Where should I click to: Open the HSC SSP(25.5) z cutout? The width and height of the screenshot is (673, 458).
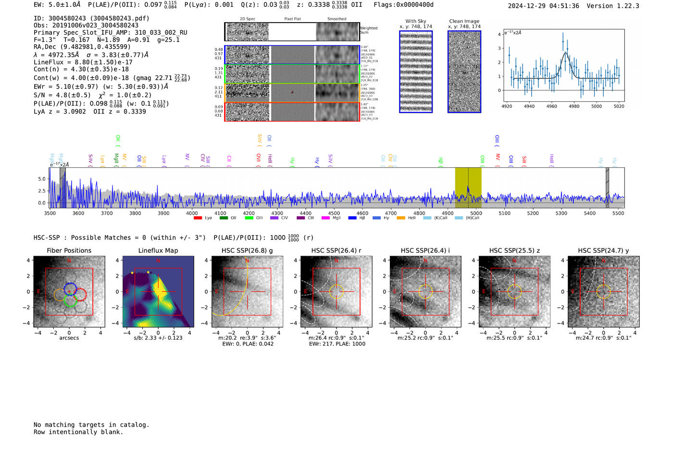(514, 292)
